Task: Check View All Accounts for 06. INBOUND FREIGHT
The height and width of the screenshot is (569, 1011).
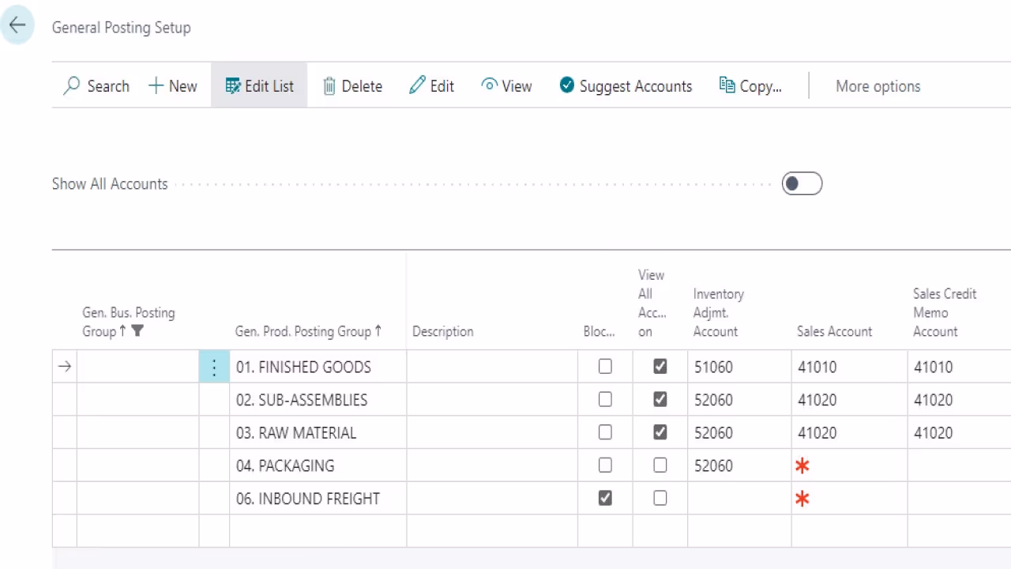Action: pos(660,499)
